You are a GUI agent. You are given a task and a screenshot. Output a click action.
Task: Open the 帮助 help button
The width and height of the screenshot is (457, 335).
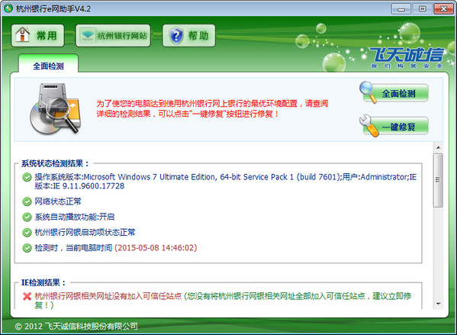[x=189, y=36]
